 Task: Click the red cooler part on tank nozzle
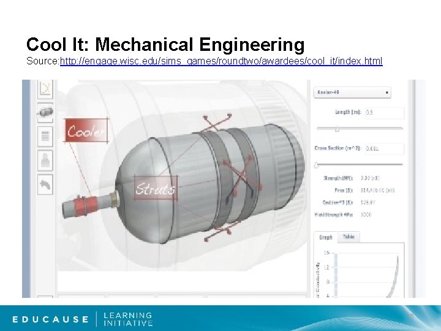[85, 205]
